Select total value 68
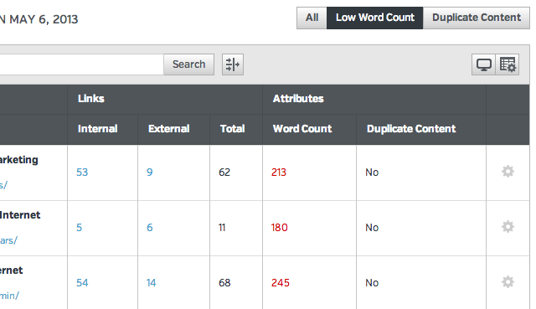Viewport: 536px width, 309px height. [x=224, y=283]
